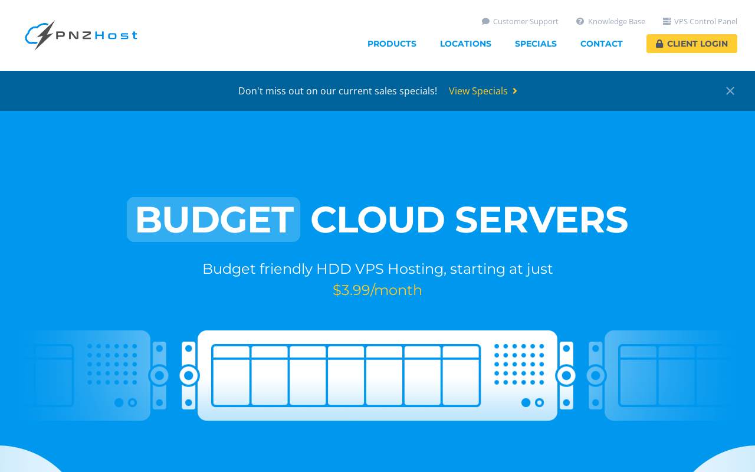
Task: Visit the Knowledge Base link
Action: [x=610, y=21]
